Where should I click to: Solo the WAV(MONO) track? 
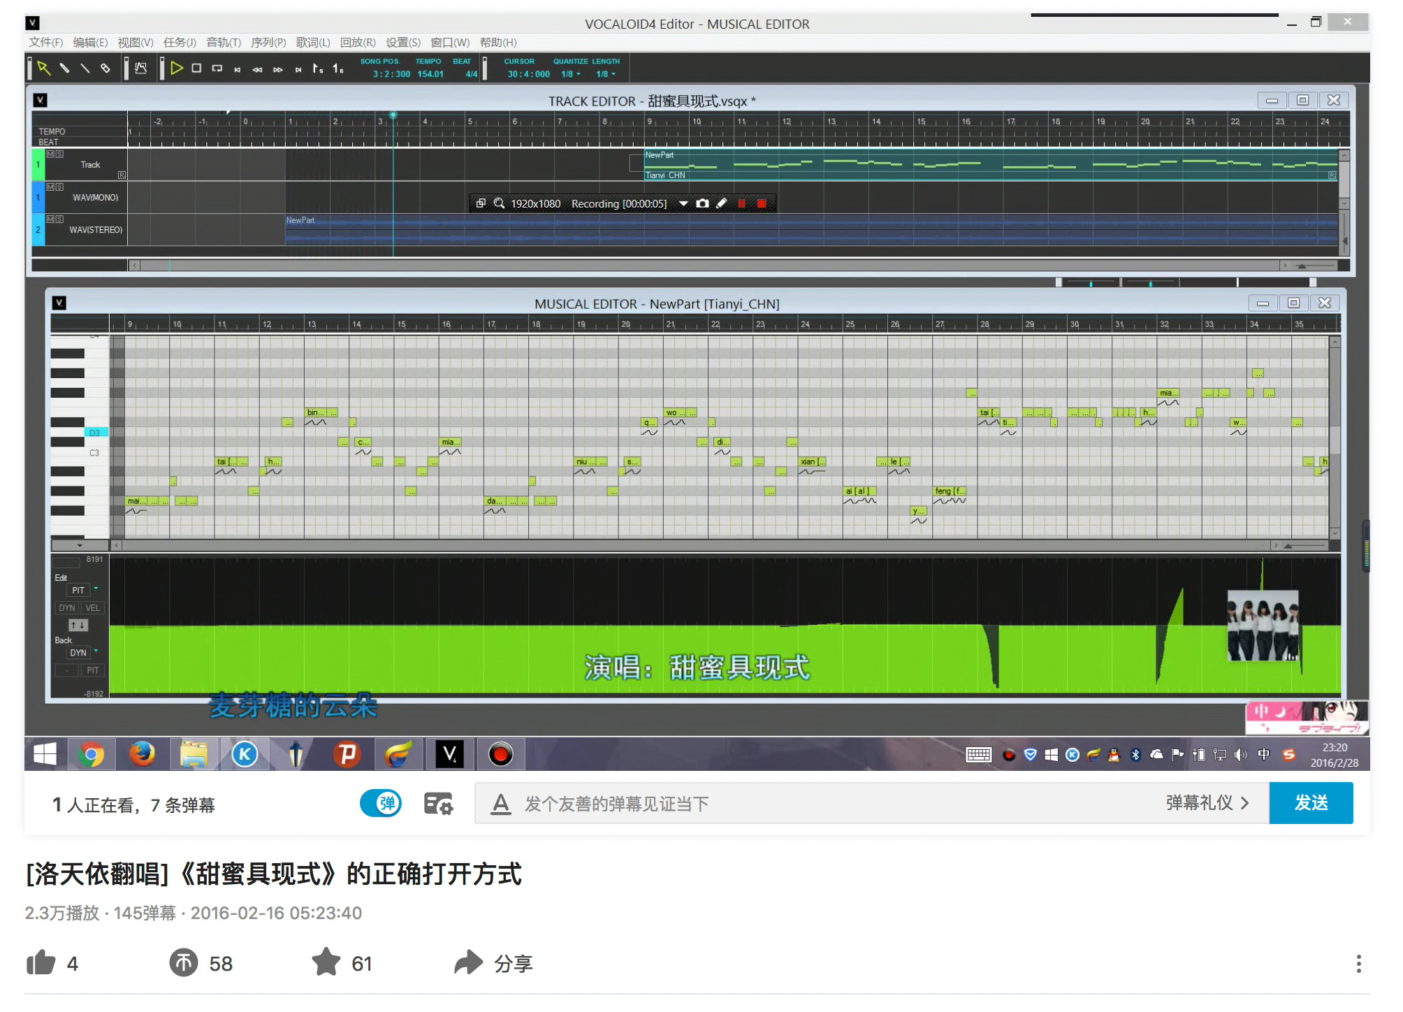tap(59, 187)
